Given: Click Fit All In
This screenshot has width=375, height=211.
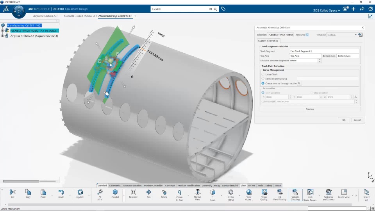Looking at the screenshot, I should coord(100,195).
